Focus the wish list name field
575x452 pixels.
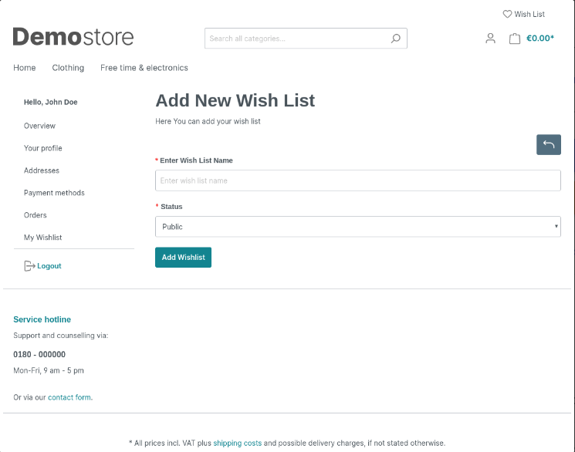click(357, 180)
